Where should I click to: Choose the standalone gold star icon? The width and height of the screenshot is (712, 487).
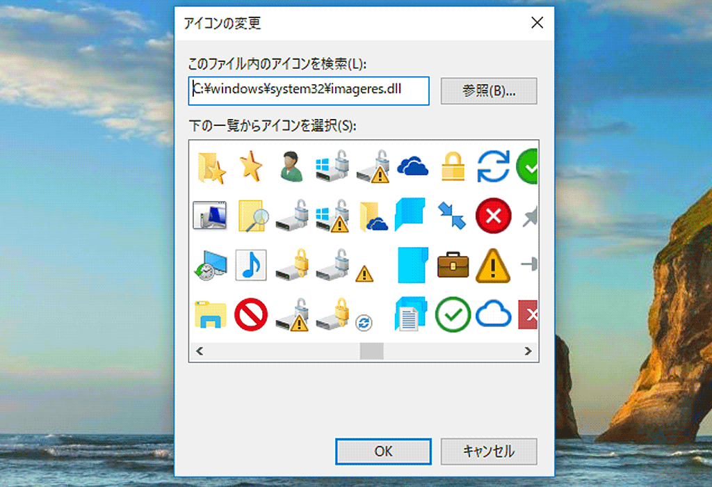[250, 166]
